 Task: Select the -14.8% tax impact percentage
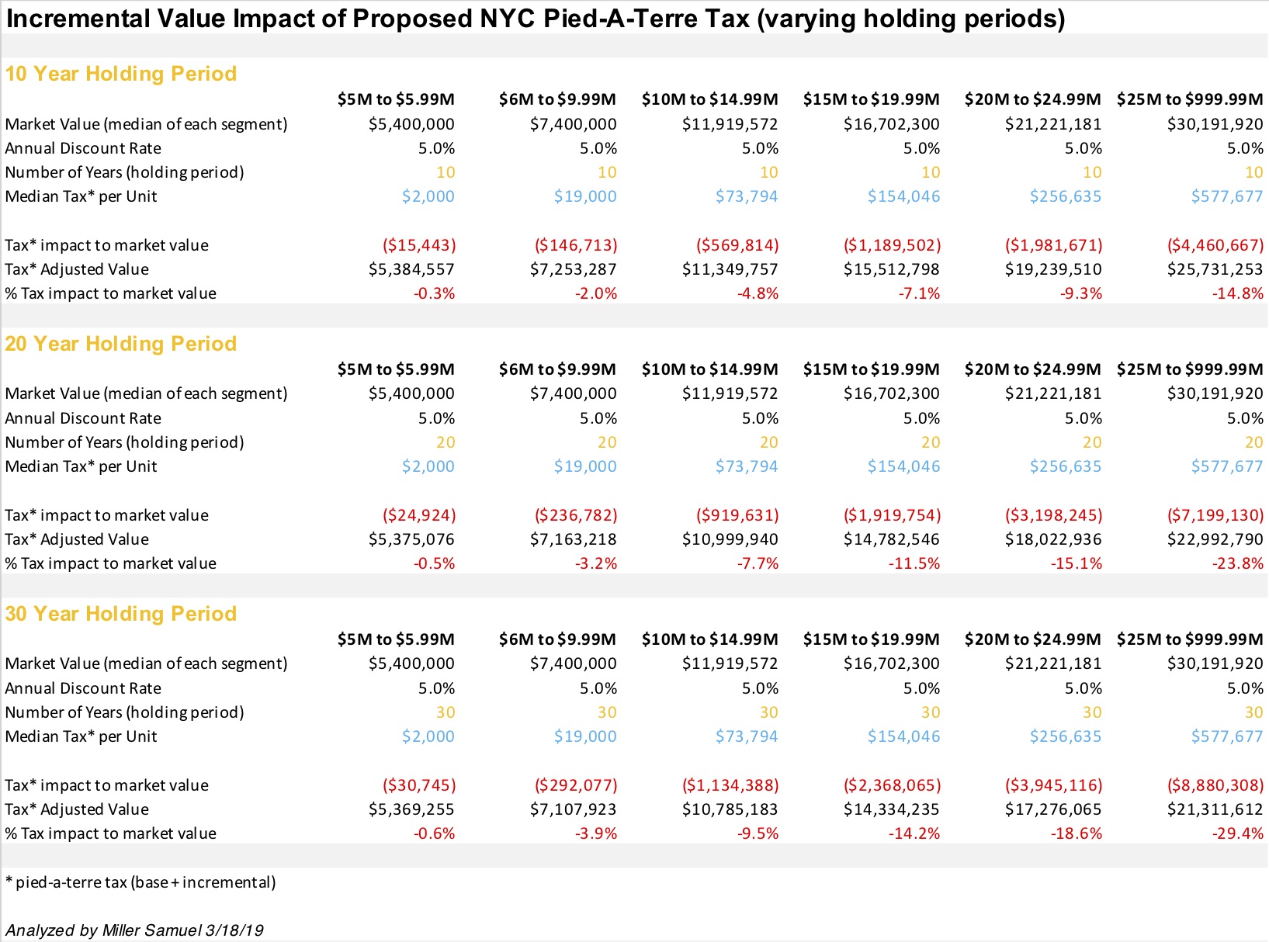[x=1238, y=293]
